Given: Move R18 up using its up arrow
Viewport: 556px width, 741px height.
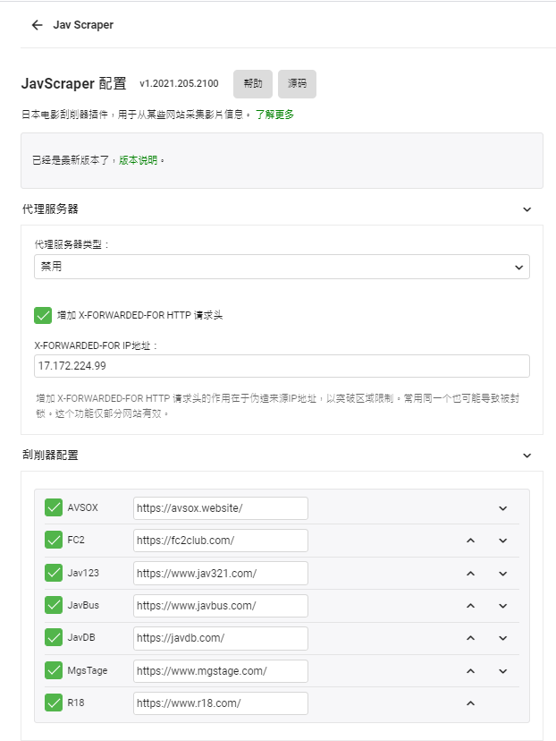Looking at the screenshot, I should pyautogui.click(x=470, y=703).
